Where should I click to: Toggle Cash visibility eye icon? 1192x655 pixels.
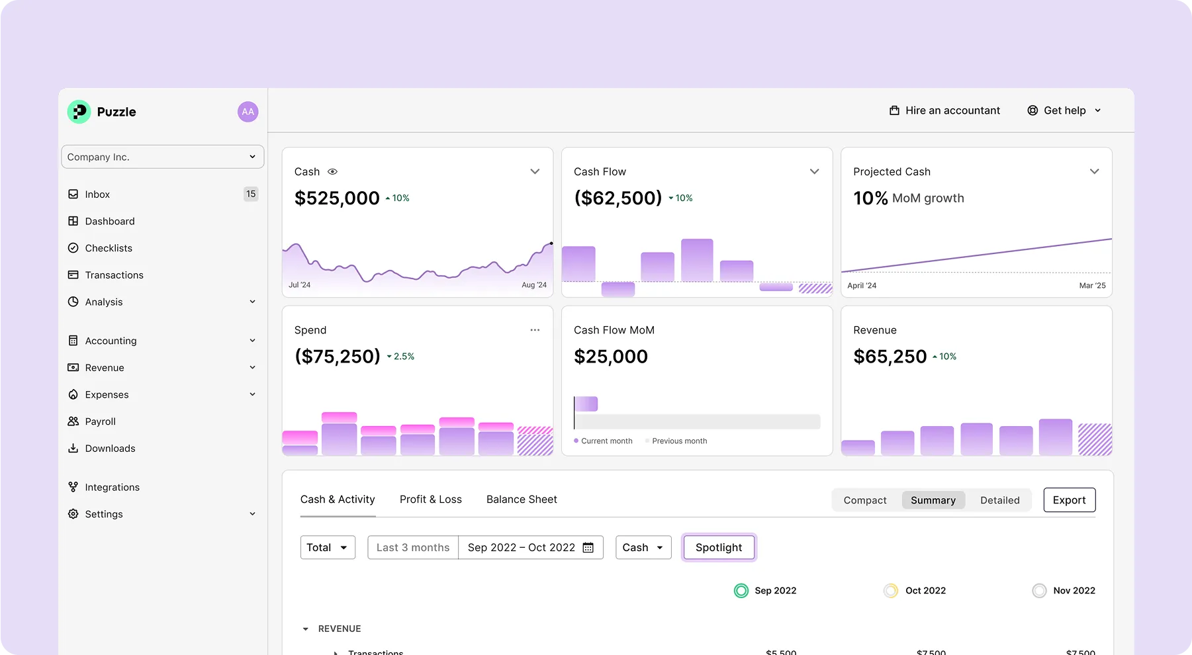click(x=333, y=171)
